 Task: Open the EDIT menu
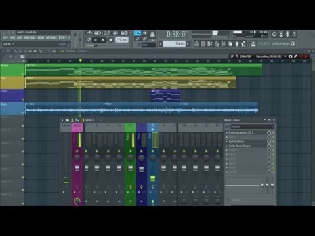[12, 38]
